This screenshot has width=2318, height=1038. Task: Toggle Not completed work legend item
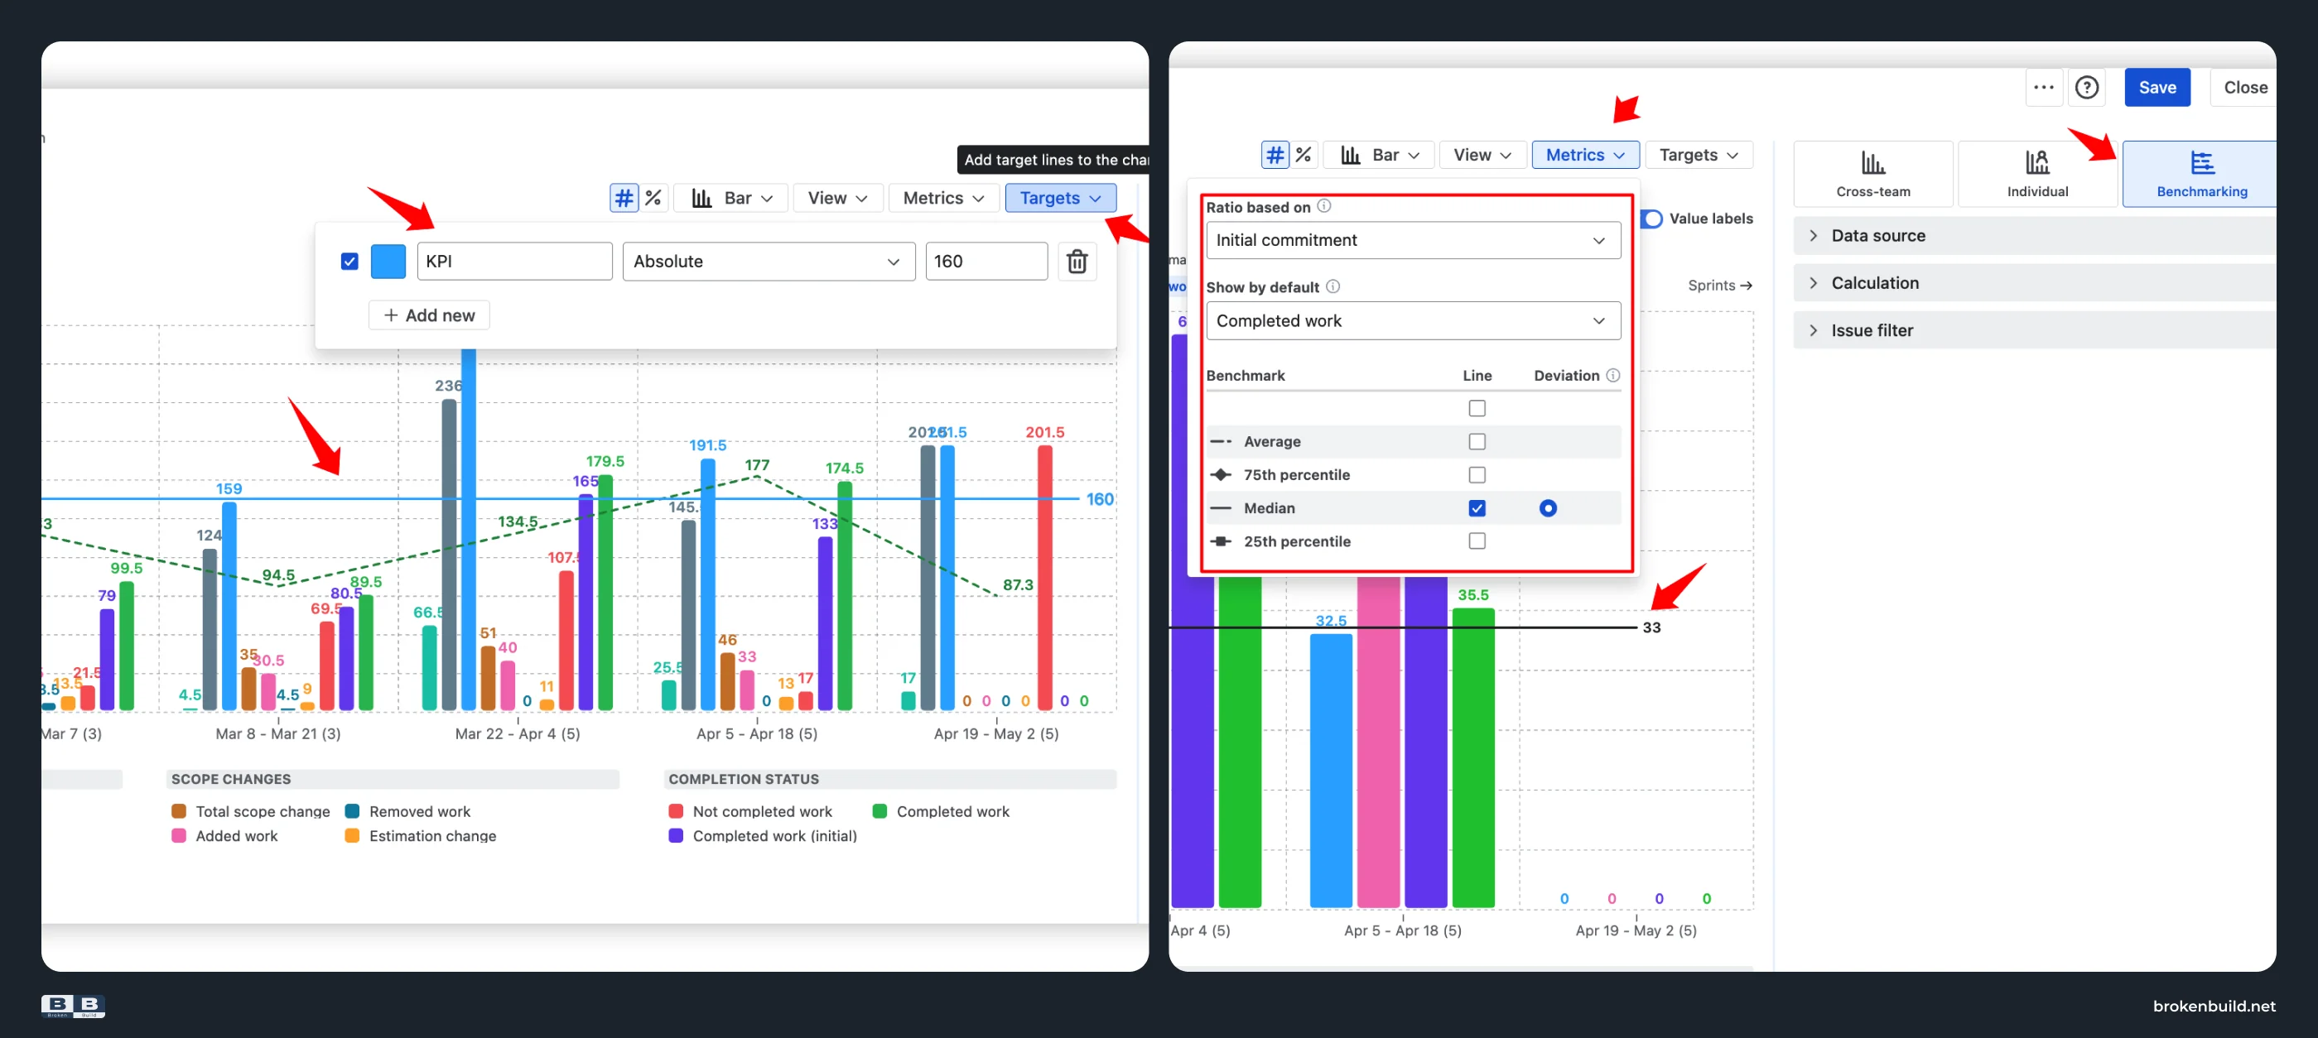pyautogui.click(x=750, y=810)
